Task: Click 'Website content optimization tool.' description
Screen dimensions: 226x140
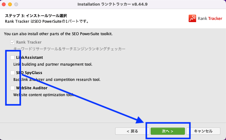Action: click(x=44, y=95)
